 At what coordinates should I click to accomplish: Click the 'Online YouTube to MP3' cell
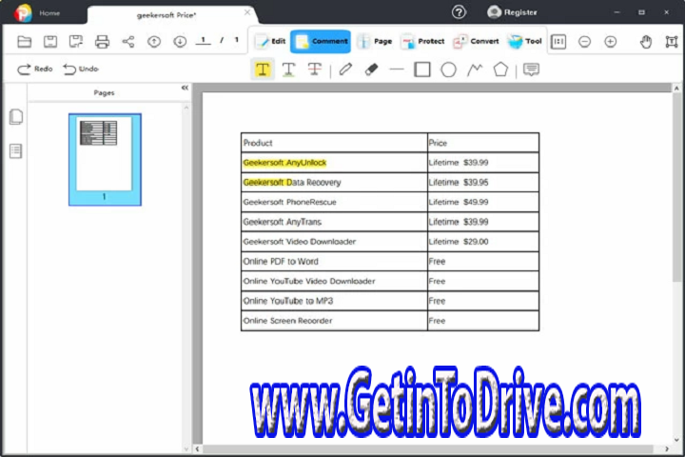click(x=334, y=301)
